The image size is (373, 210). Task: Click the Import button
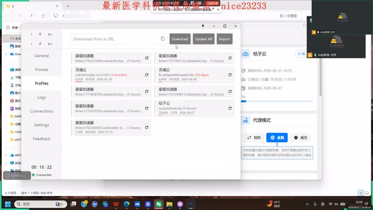(224, 39)
